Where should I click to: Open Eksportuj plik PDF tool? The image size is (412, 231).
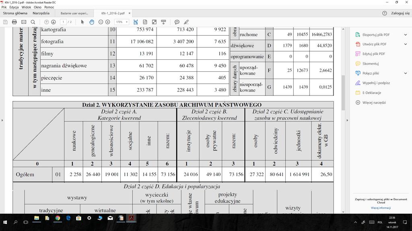tap(376, 34)
